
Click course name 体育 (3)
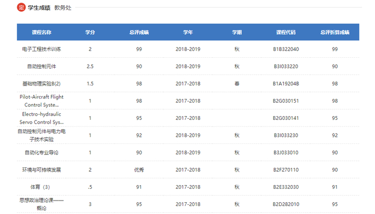[40, 187]
